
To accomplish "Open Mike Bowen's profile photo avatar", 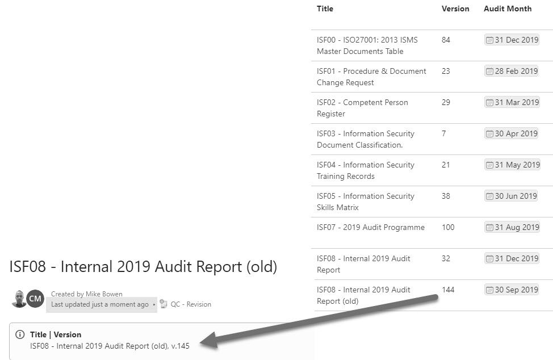I will tap(19, 299).
